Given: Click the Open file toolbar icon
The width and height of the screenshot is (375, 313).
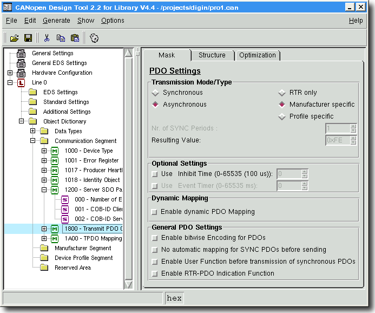Looking at the screenshot, I should [x=15, y=38].
